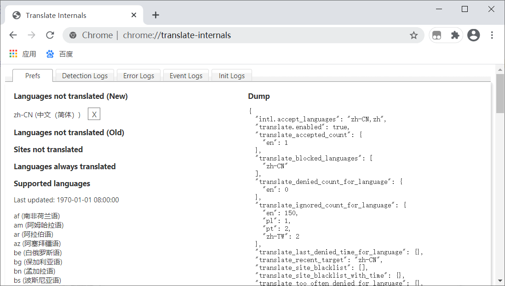Switch to the Event Logs tab

pyautogui.click(x=186, y=75)
